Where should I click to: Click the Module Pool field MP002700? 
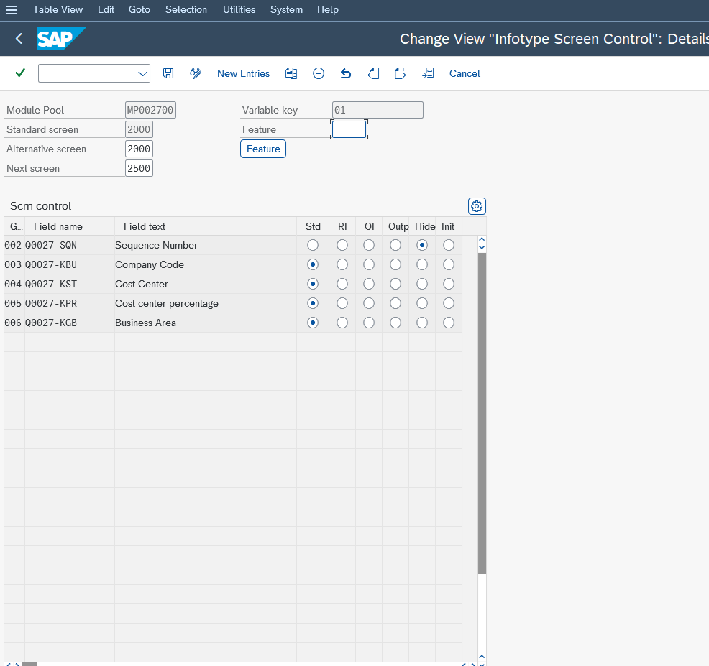150,110
